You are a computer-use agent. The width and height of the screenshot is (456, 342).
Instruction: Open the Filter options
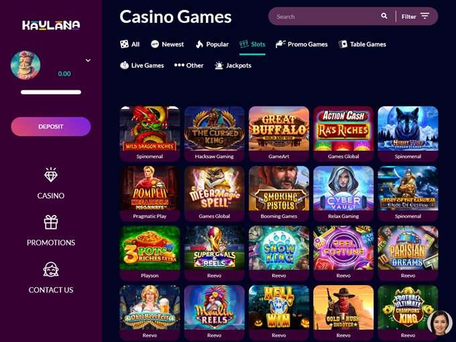tap(415, 16)
